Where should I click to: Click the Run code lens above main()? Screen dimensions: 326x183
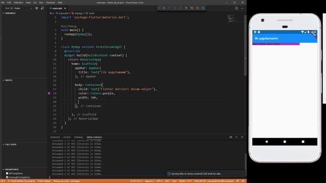63,26
